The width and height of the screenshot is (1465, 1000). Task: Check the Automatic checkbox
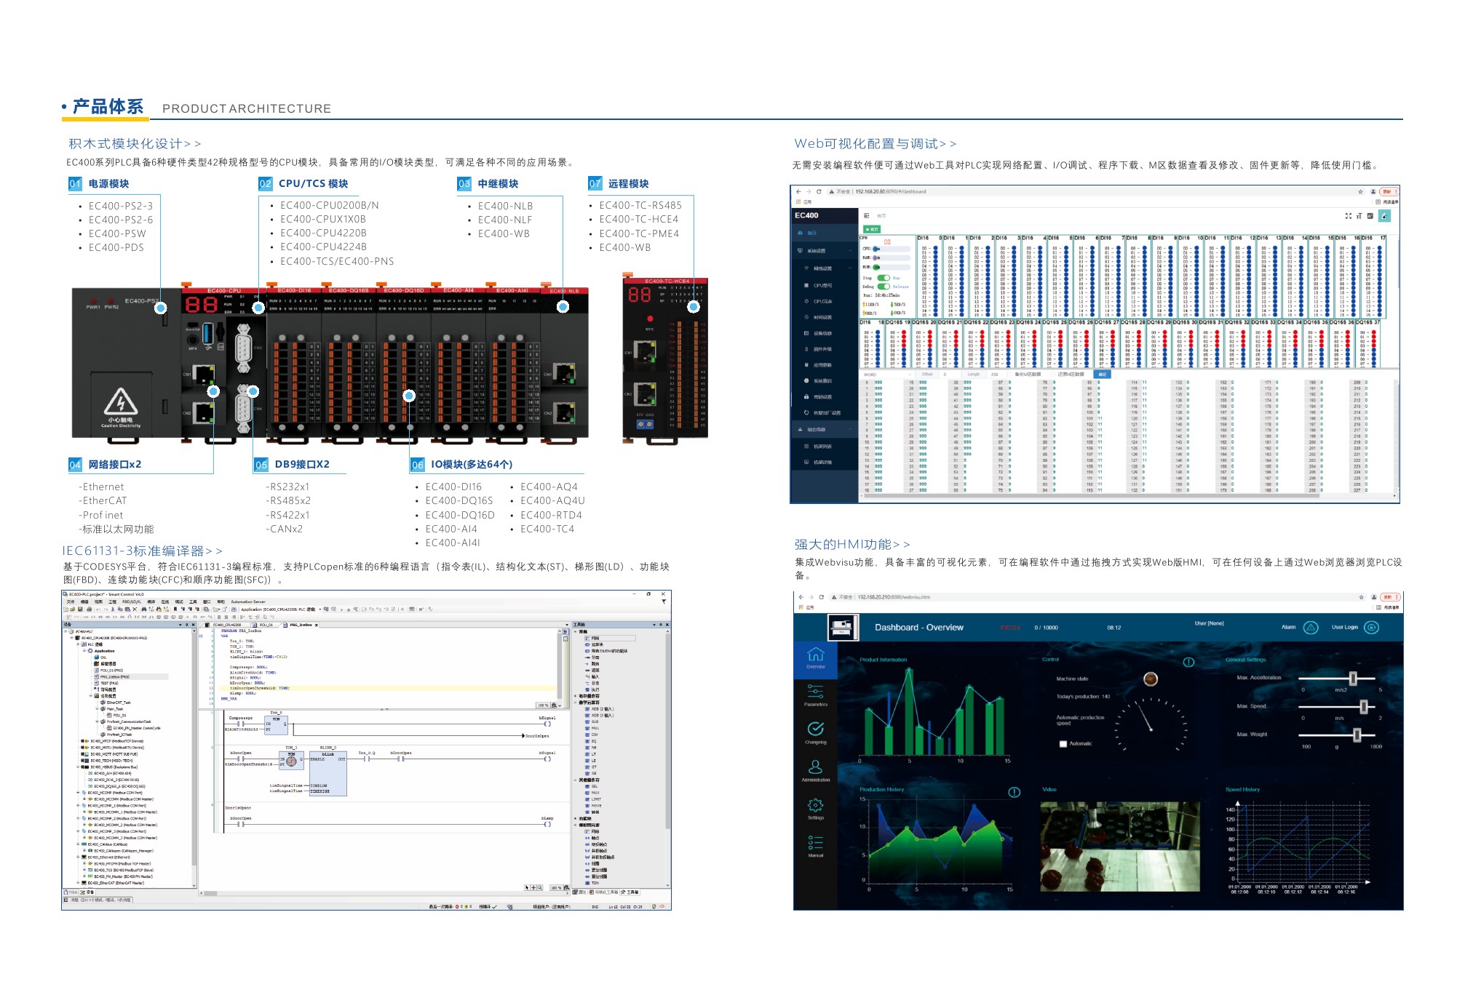pyautogui.click(x=1063, y=744)
